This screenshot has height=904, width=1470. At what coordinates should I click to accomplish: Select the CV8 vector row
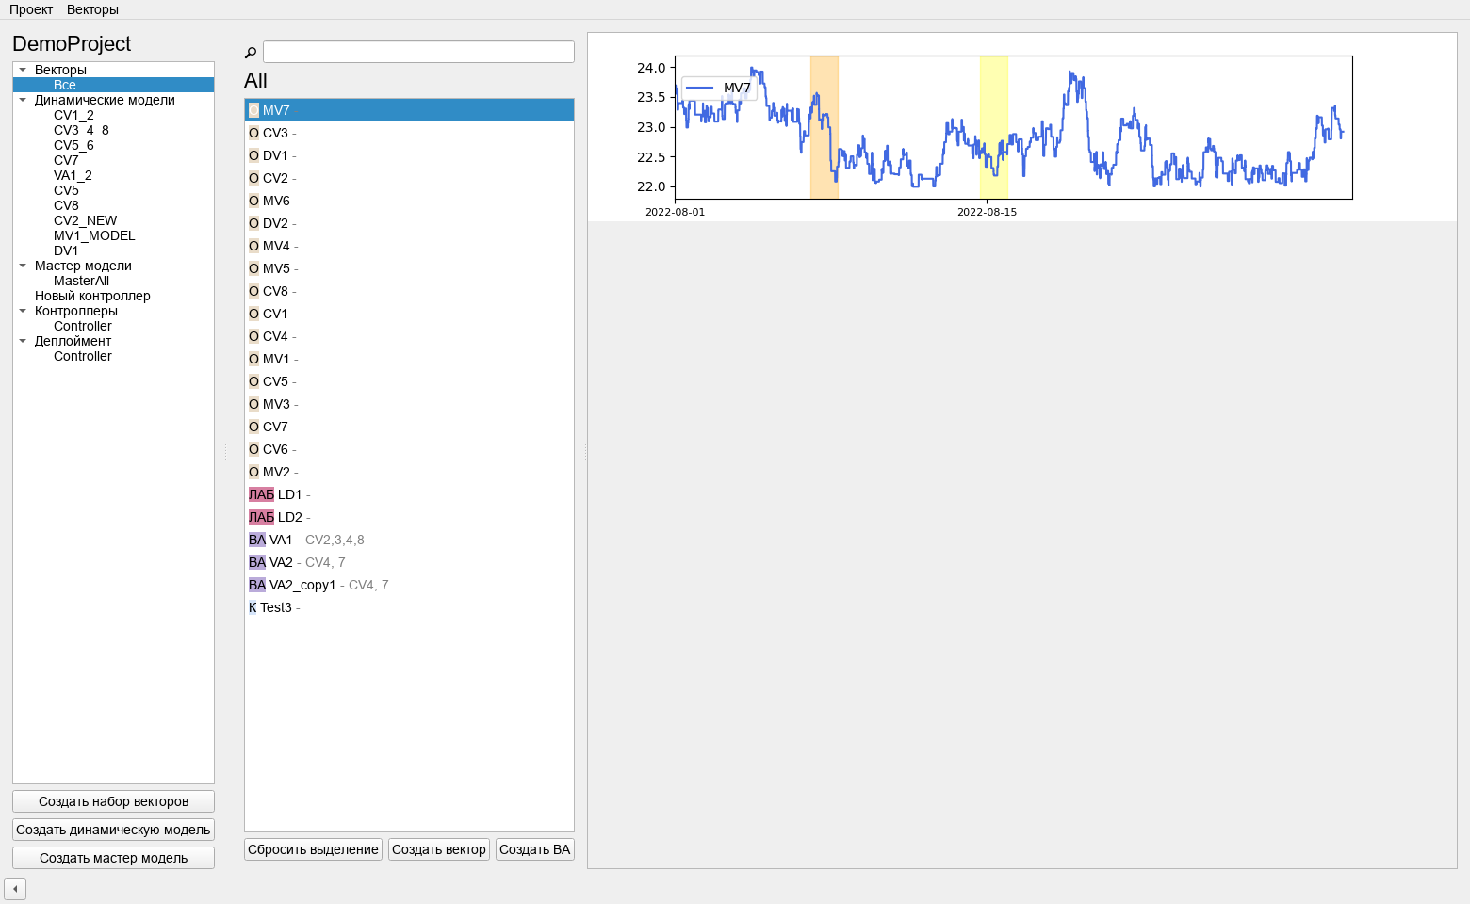tap(409, 291)
